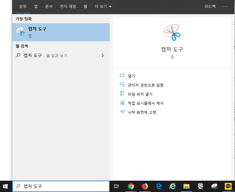Open the three-dot options menu
Screen dimensions: 235x192
225,7
